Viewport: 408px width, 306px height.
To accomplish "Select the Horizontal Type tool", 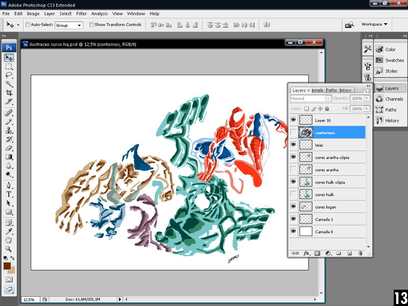I will coord(9,194).
